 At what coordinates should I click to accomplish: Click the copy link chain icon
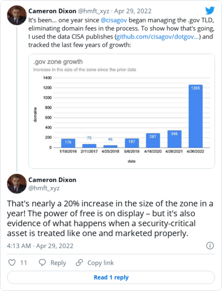coord(79,262)
